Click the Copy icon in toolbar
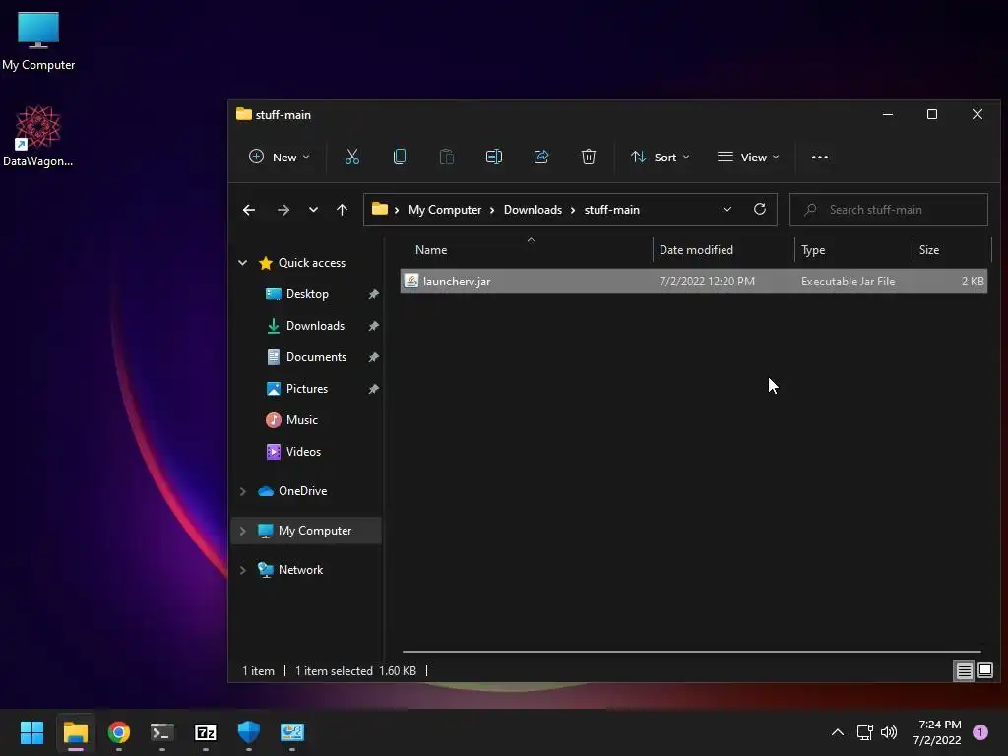The image size is (1008, 756). pyautogui.click(x=400, y=157)
